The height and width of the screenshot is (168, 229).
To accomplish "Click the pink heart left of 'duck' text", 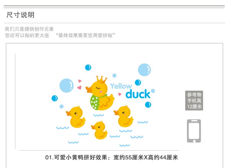I will pos(120,94).
